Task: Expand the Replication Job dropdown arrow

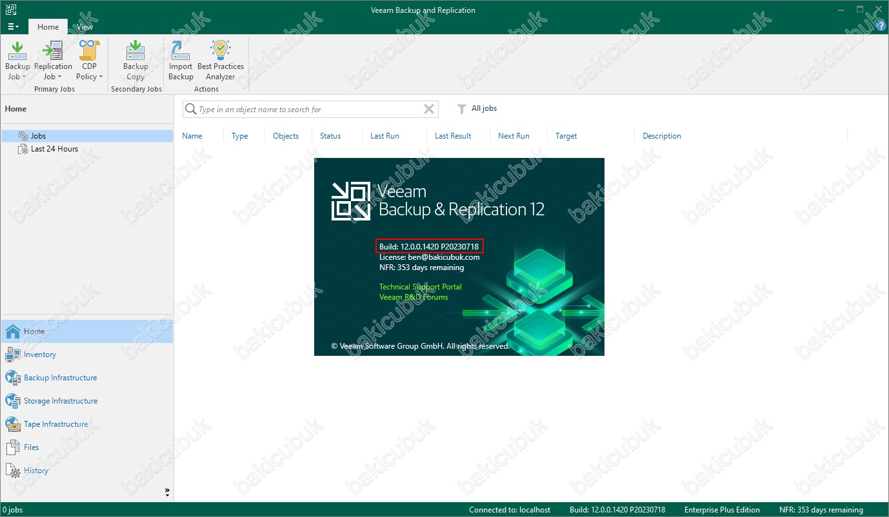Action: pos(60,77)
